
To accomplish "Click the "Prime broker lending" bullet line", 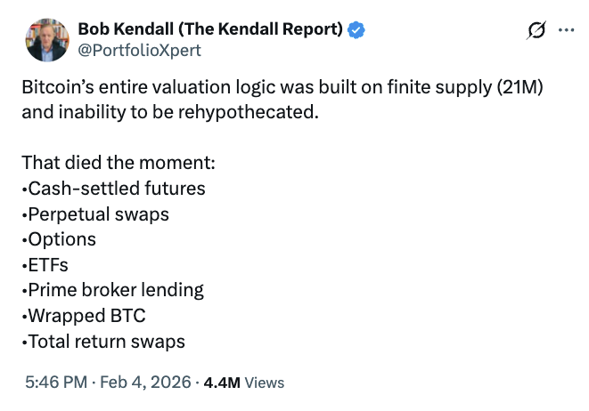I will [112, 290].
